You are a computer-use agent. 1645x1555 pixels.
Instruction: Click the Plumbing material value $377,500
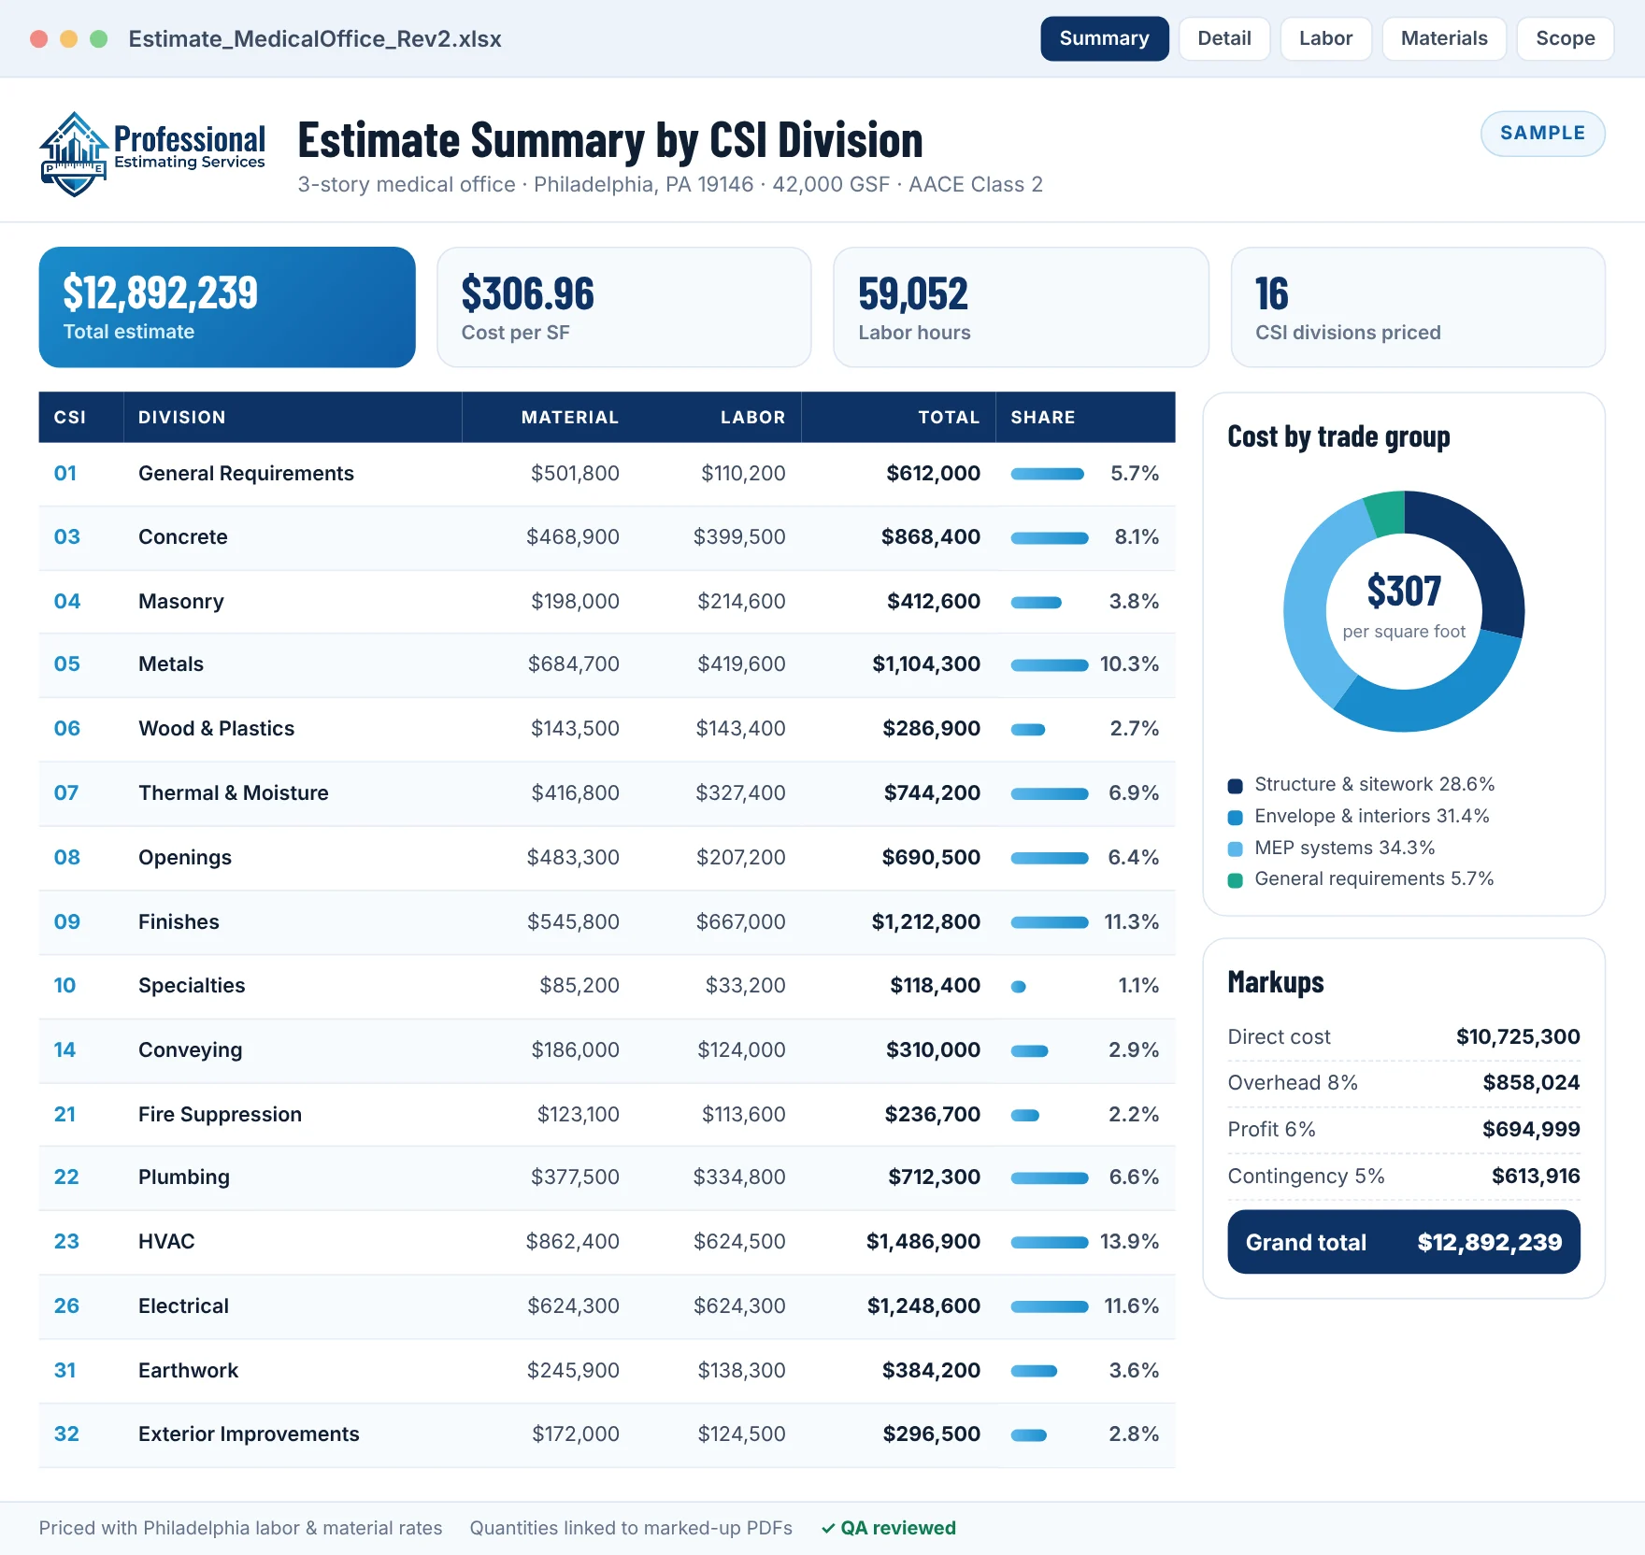pyautogui.click(x=575, y=1177)
